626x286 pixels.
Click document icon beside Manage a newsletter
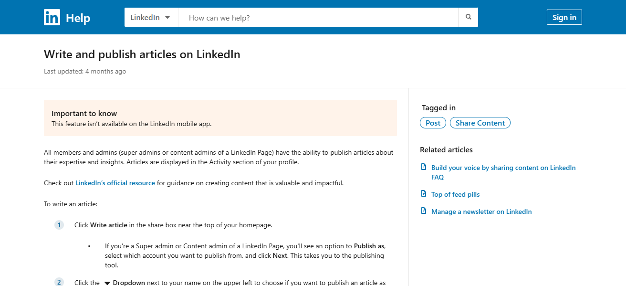(x=423, y=211)
